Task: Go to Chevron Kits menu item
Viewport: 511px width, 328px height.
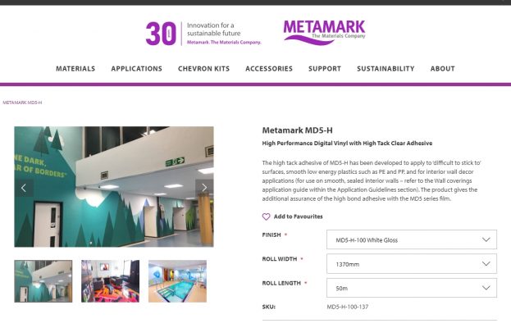Action: 203,69
